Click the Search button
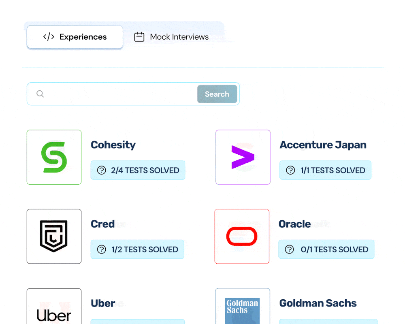This screenshot has height=324, width=405. tap(217, 94)
